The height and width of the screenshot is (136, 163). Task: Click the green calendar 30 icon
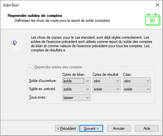153,20
